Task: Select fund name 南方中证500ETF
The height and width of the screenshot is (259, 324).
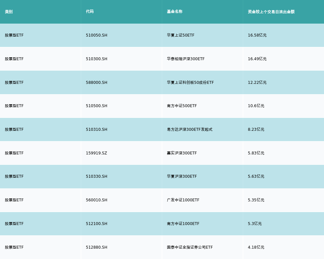Action: coord(182,106)
